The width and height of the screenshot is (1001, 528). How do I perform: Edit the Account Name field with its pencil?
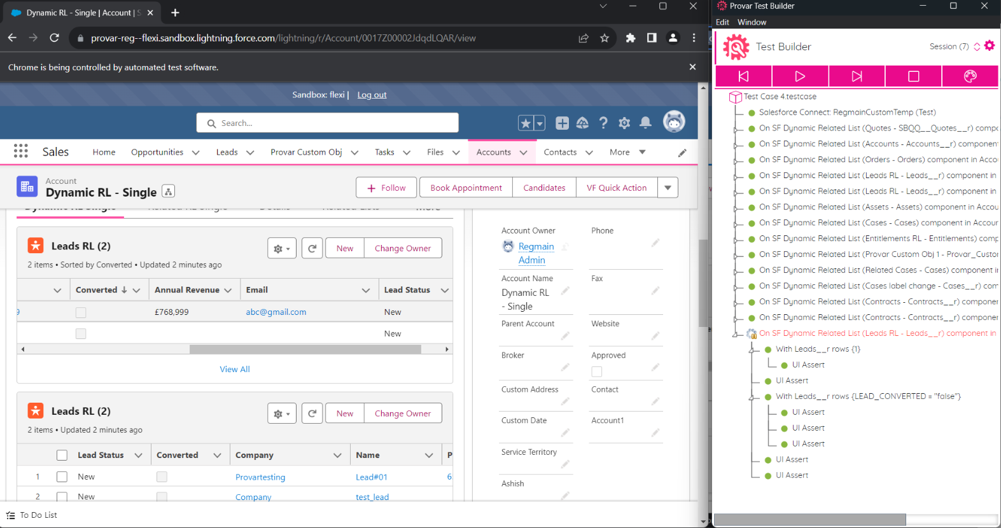coord(565,291)
